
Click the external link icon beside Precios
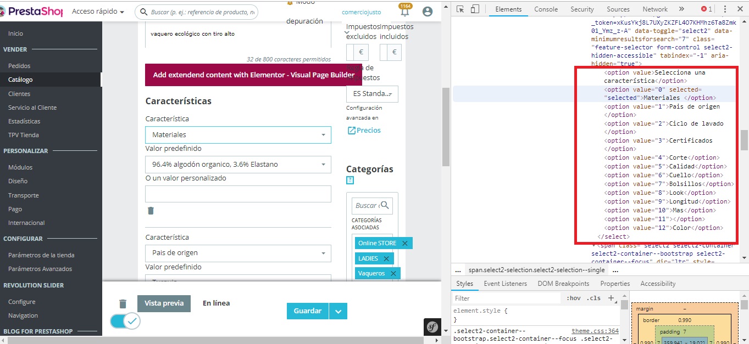coord(352,131)
